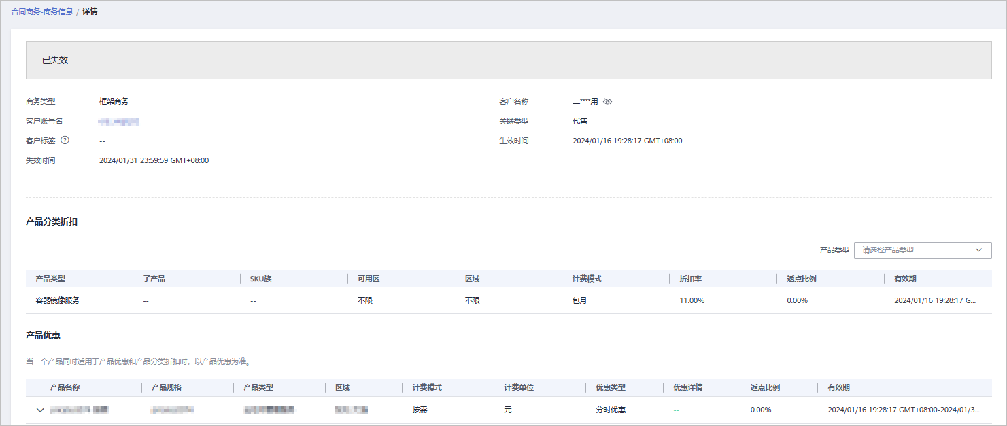Click the 分时优惠 cell in product row

tap(610, 410)
